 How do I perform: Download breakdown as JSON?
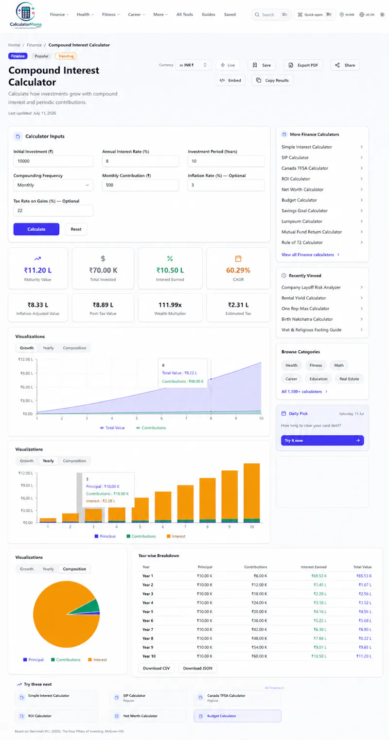point(198,668)
